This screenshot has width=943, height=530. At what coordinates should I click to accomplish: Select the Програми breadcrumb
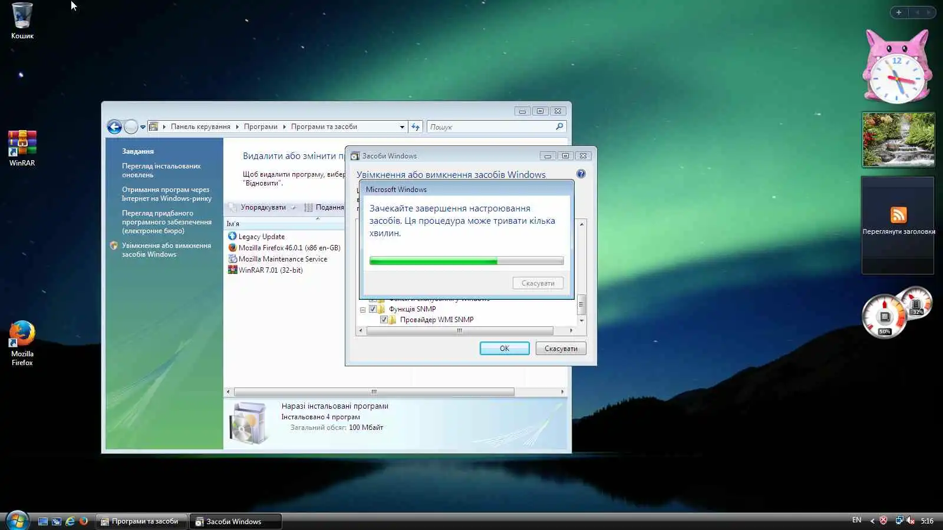(261, 127)
